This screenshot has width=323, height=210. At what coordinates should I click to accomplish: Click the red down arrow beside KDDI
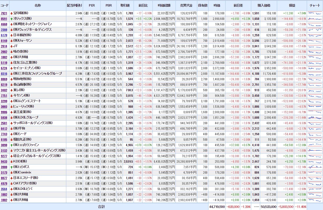click(x=12, y=161)
